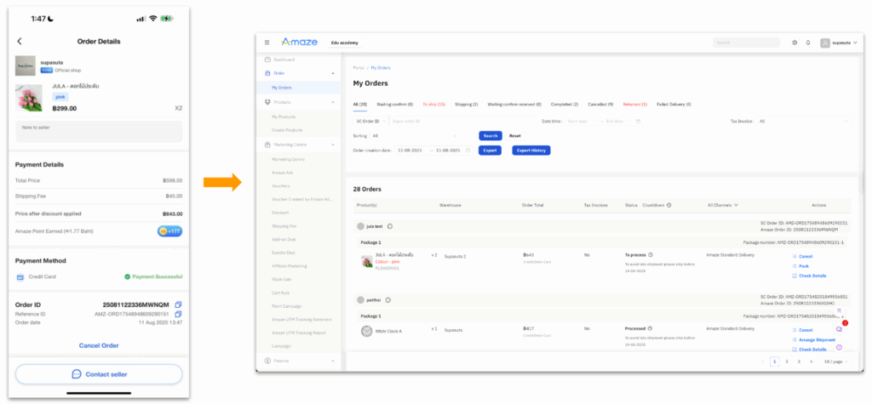Collapse the Order section in sidebar
This screenshot has width=872, height=404.
[x=334, y=73]
